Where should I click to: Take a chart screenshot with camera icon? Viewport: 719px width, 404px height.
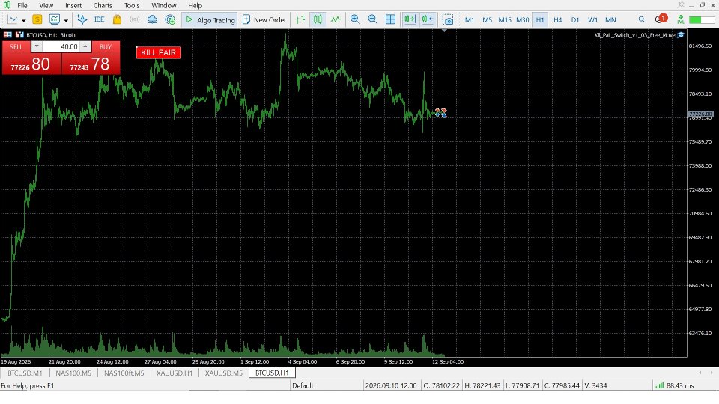448,19
